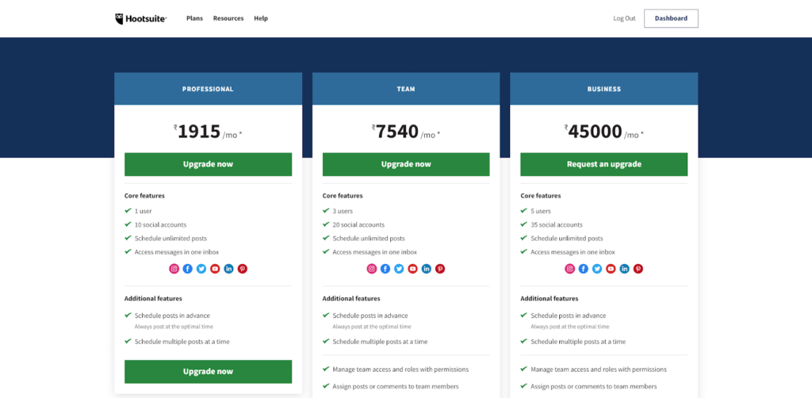The image size is (812, 398).
Task: Click YouTube icon in Team plan
Action: point(412,269)
